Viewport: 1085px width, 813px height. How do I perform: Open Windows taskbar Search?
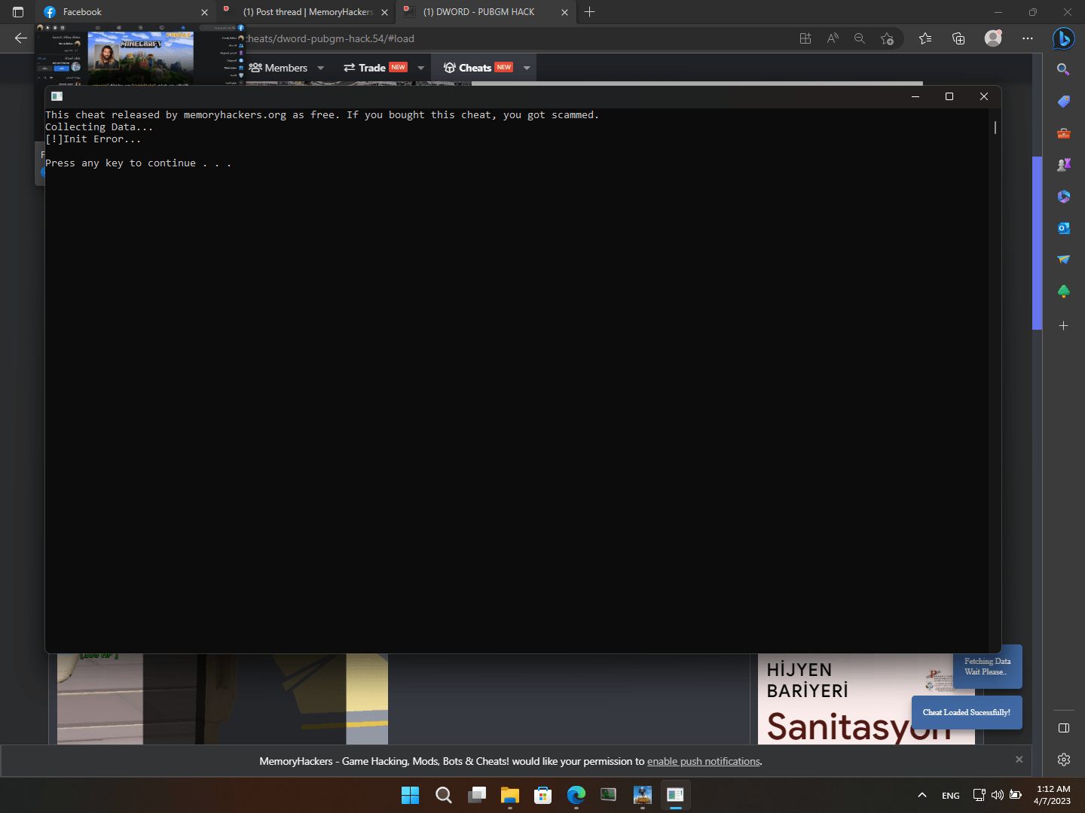point(444,795)
